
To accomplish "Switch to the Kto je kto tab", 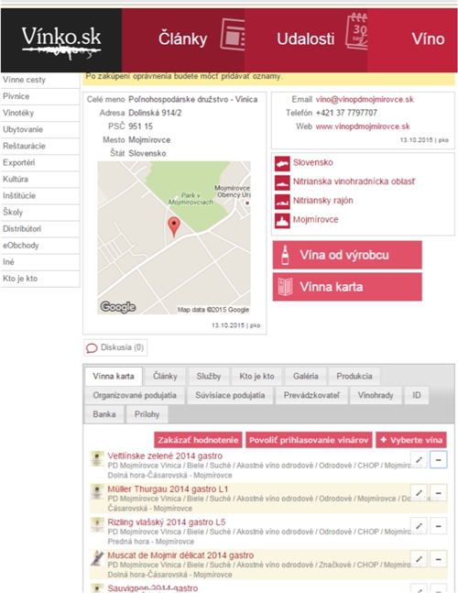I will (257, 377).
